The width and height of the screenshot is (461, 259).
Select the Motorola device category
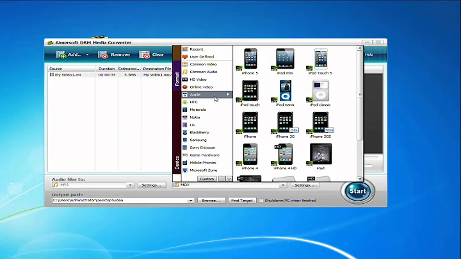207,110
